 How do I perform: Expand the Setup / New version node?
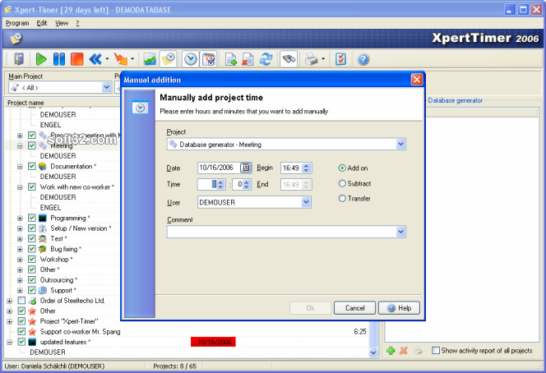click(x=20, y=228)
